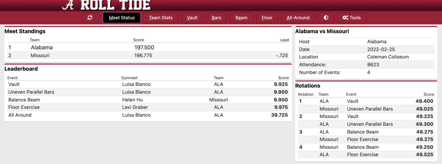Toggle the dark/light contrast icon
442x164 pixels.
click(326, 18)
